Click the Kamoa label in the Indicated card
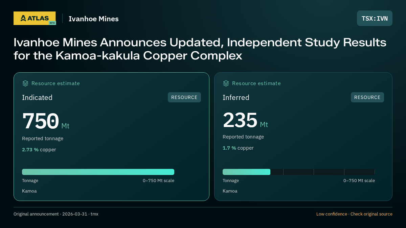 coord(29,191)
